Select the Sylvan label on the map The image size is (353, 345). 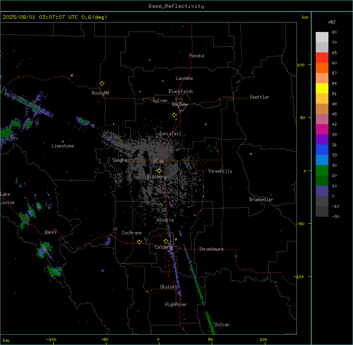coord(160,100)
